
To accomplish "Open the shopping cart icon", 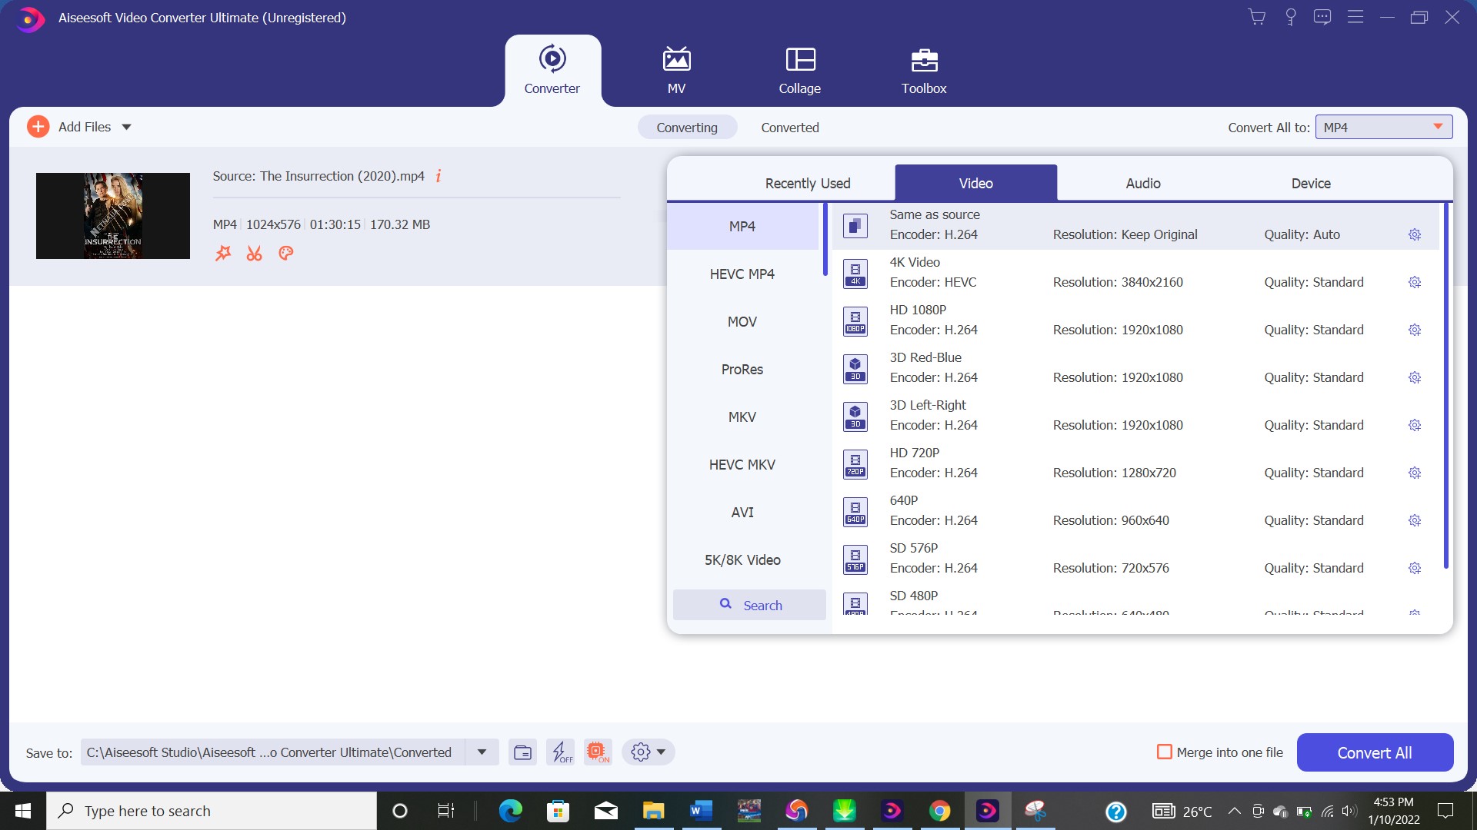I will 1257,17.
